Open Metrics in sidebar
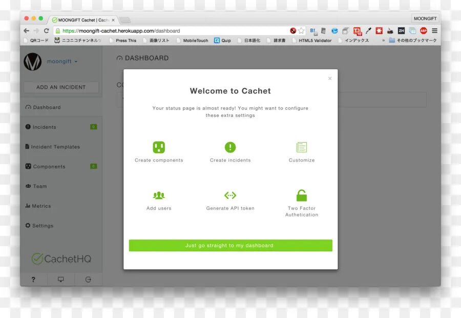461x318 pixels. [x=61, y=206]
